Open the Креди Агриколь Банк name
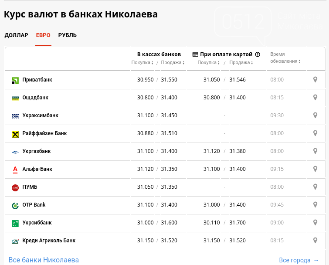329x265 pixels. coord(49,241)
